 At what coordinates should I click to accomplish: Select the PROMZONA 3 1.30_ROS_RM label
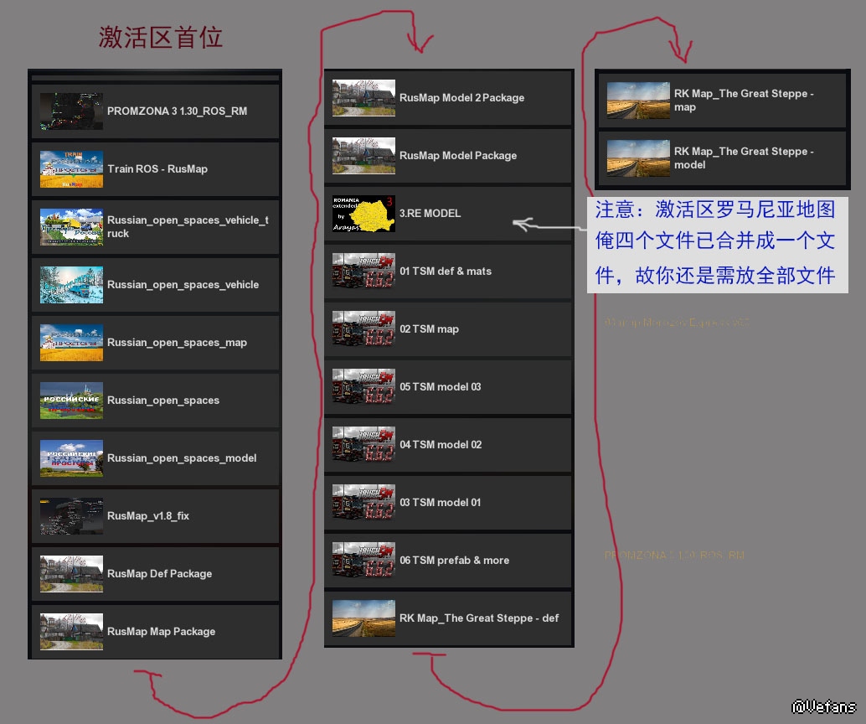177,111
